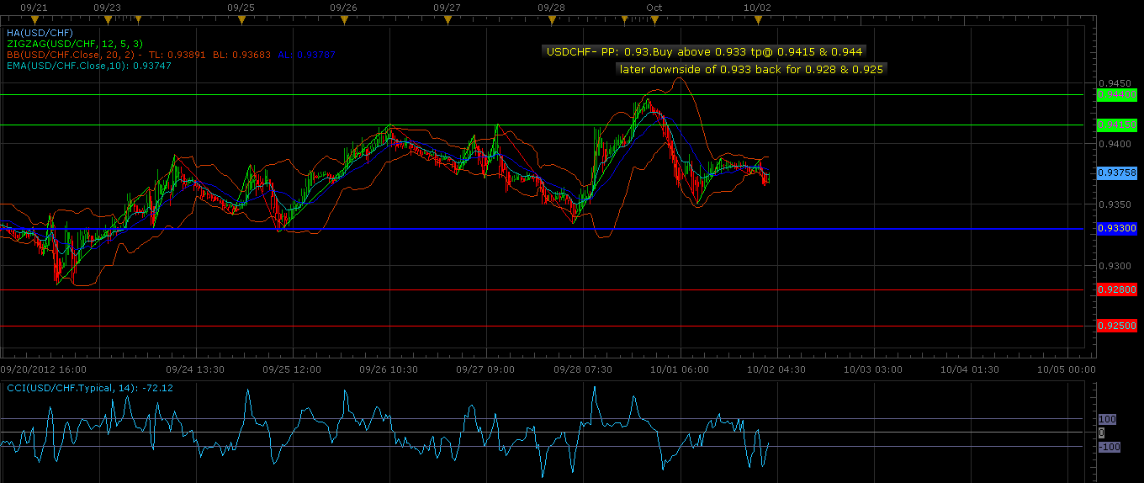Click the 09/25 12:00 time axis label
Image resolution: width=1144 pixels, height=483 pixels.
pos(291,369)
